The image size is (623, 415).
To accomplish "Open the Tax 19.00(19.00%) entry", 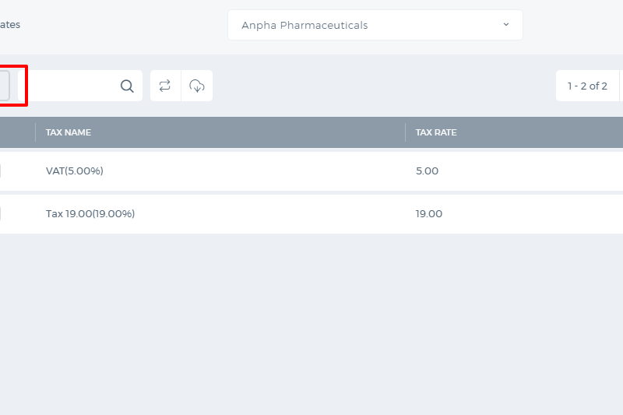I will [x=90, y=213].
